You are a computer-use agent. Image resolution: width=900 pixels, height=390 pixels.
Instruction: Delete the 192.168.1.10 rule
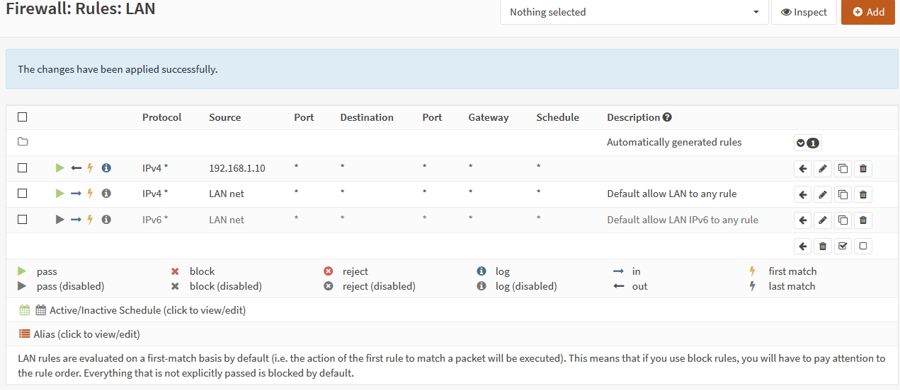point(862,168)
